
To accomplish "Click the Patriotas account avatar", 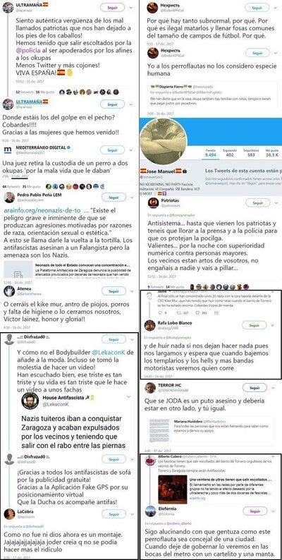I will (x=153, y=202).
